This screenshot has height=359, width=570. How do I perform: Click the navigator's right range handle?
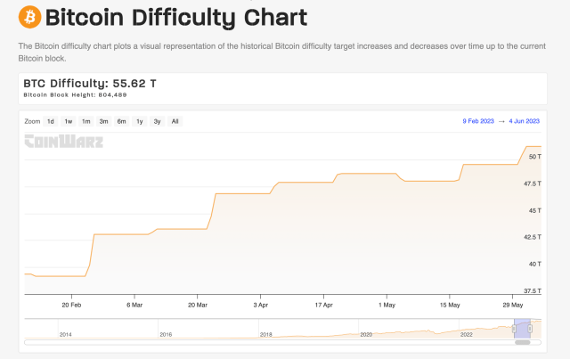point(531,329)
